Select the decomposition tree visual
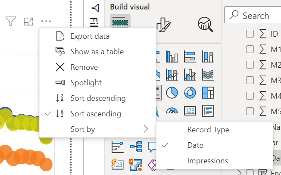This screenshot has width=281, height=175. [136, 147]
